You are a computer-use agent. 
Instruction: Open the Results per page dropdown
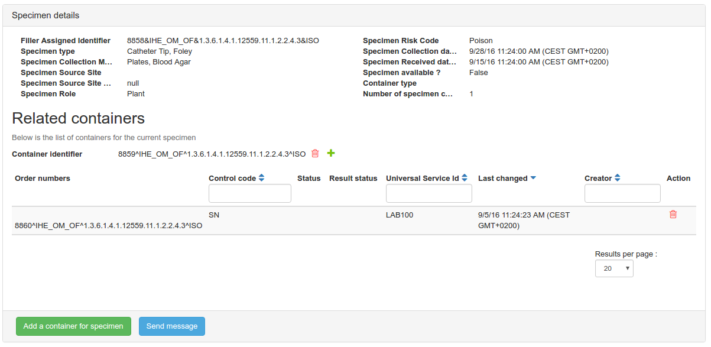click(613, 268)
